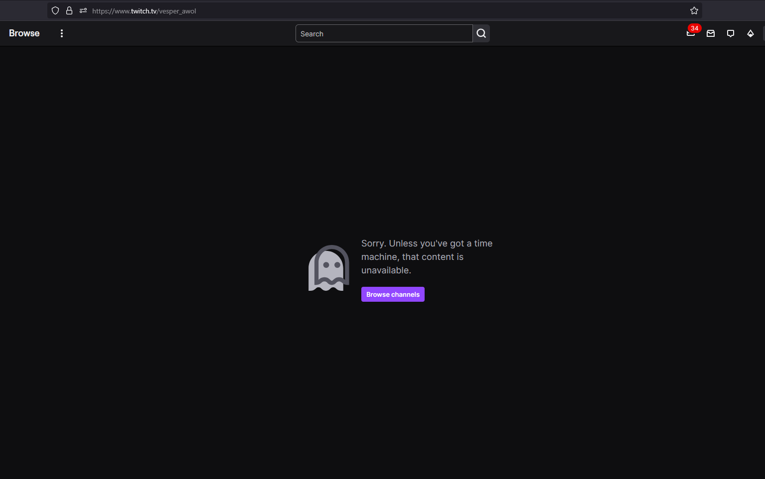Open the Whispers chat bubble icon
The image size is (765, 479).
click(731, 33)
